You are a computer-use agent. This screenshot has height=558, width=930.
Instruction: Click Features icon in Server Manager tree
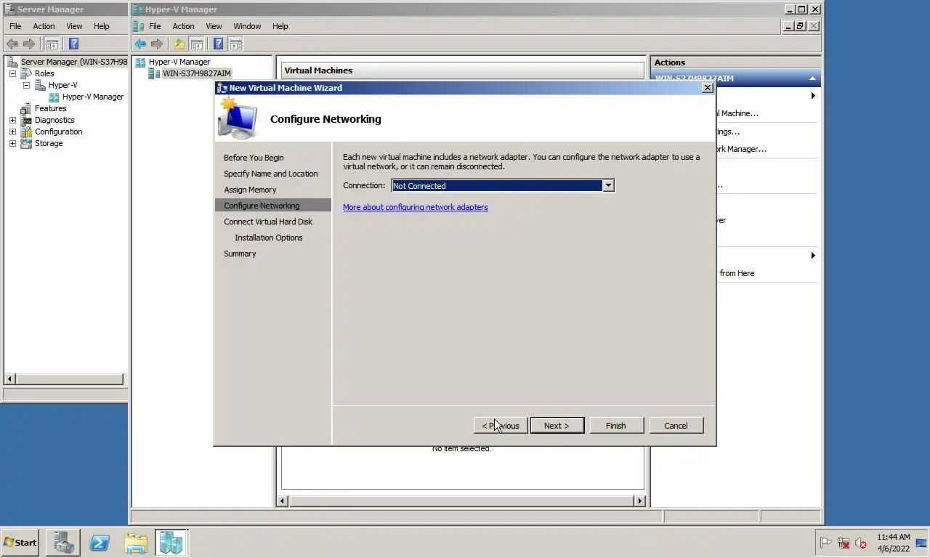click(27, 108)
